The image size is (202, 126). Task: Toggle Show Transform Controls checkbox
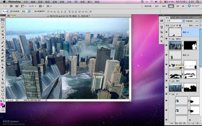coord(33,11)
